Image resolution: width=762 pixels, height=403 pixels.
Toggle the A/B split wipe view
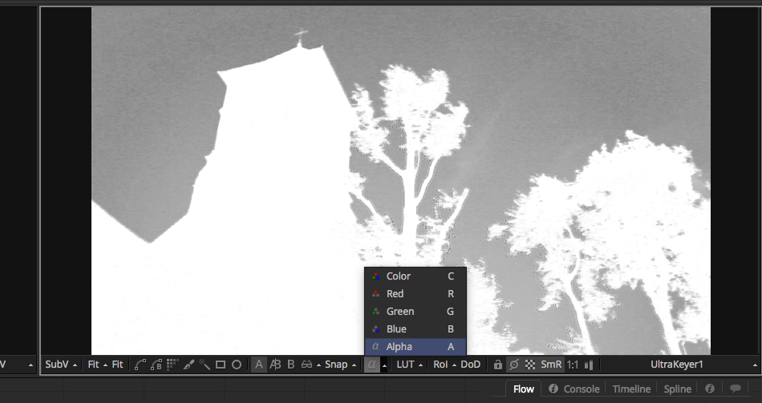[275, 365]
